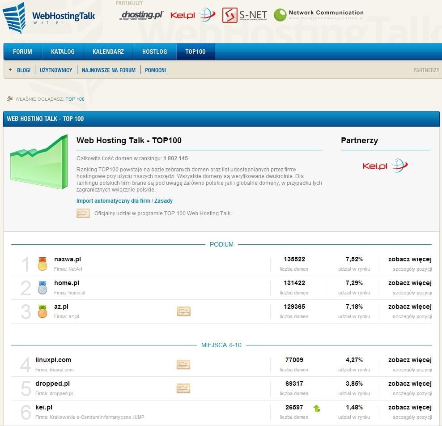The height and width of the screenshot is (426, 442).
Task: Open the dhosting.pl partner logo
Action: pyautogui.click(x=142, y=15)
